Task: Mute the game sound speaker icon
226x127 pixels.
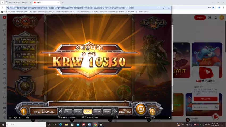Action: pos(15,118)
